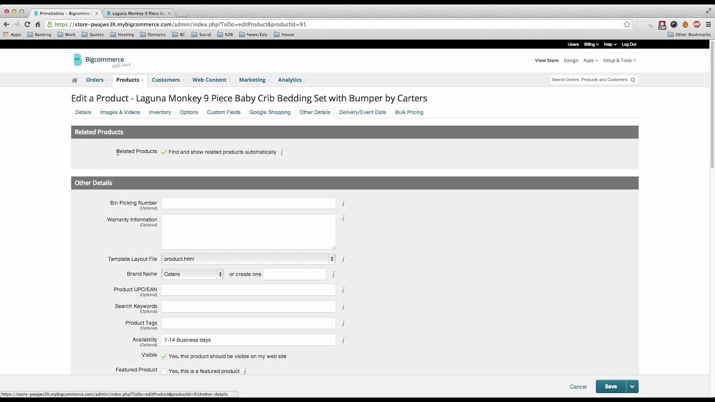The width and height of the screenshot is (715, 402).
Task: Click the Cancel link
Action: pyautogui.click(x=578, y=386)
